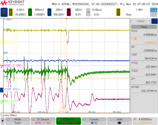This screenshot has height=125, width=158.
Task: Click the ΔX value 2.600000us
Action: point(150,51)
